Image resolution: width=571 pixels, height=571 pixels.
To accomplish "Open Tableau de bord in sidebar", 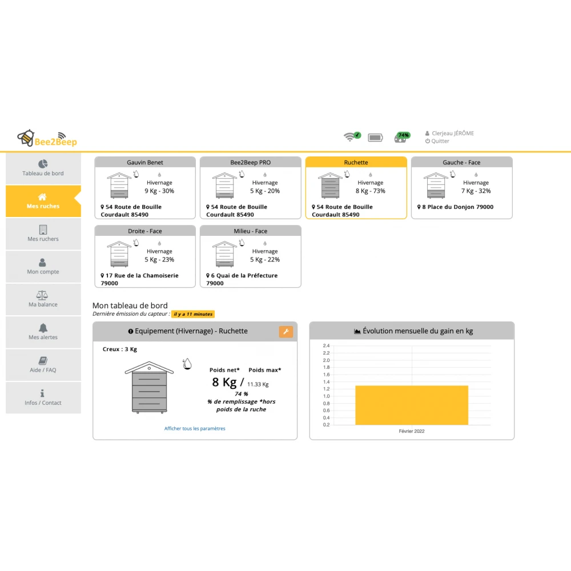I will click(43, 168).
